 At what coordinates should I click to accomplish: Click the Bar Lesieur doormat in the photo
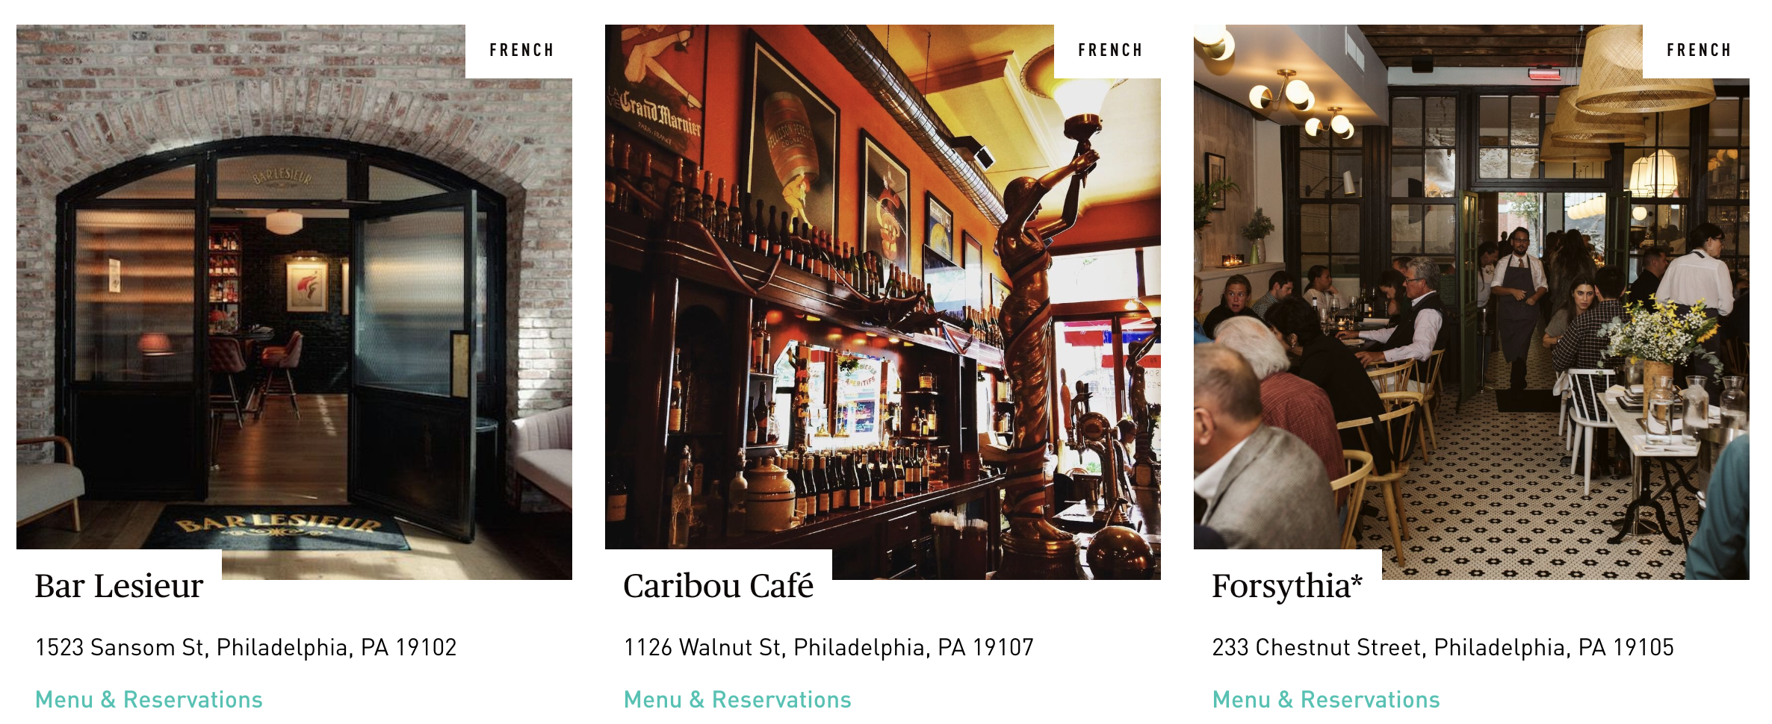(x=278, y=527)
